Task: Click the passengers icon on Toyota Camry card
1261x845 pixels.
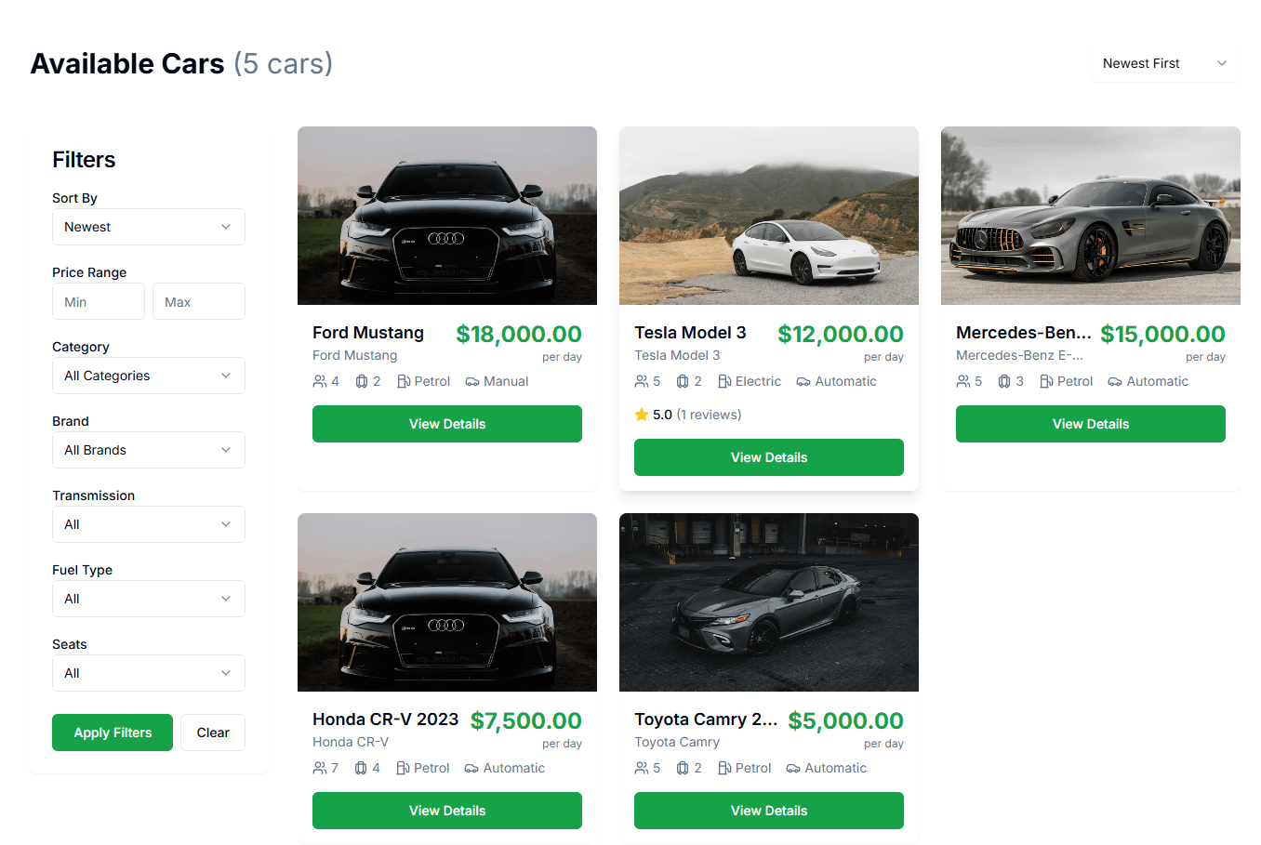Action: 642,767
